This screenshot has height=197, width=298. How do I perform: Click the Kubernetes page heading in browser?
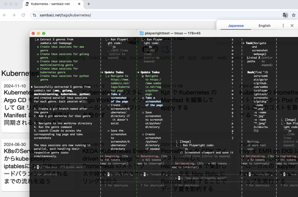coord(20,73)
